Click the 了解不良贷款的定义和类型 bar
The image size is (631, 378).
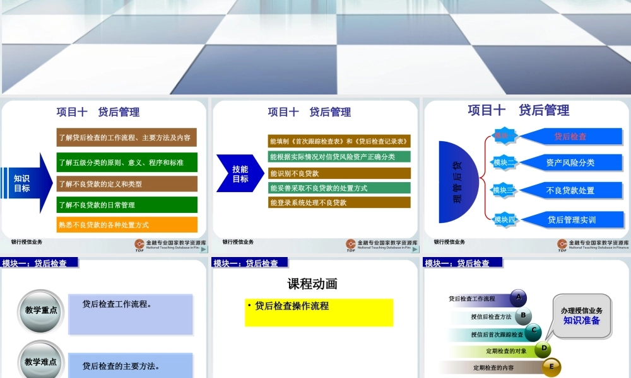pyautogui.click(x=126, y=184)
